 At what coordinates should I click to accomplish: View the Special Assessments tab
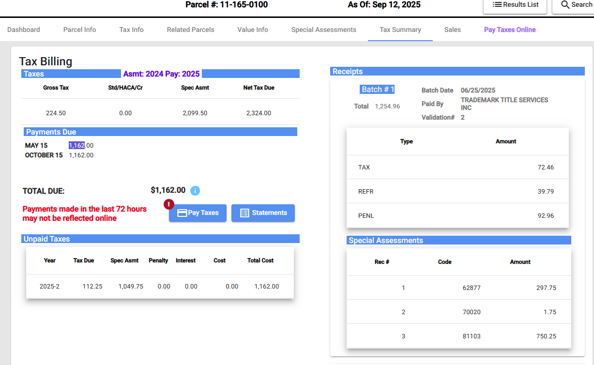pos(323,30)
